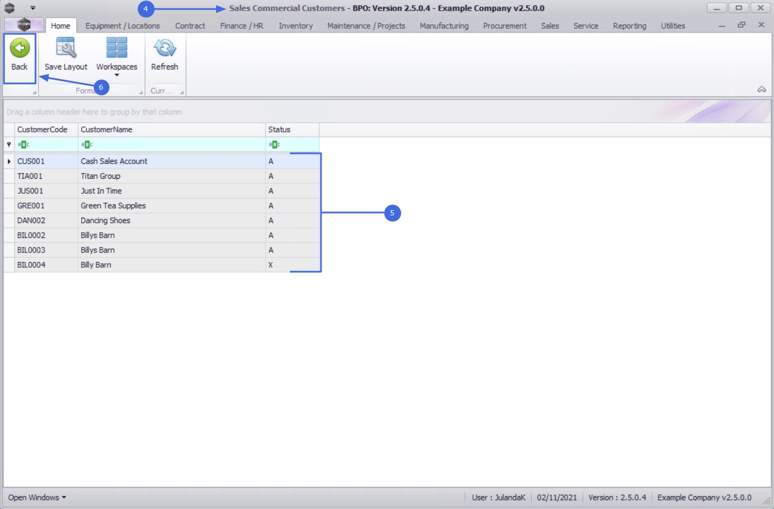Click the Version : 2.5.0.4 status entry
The height and width of the screenshot is (509, 774).
pyautogui.click(x=617, y=497)
